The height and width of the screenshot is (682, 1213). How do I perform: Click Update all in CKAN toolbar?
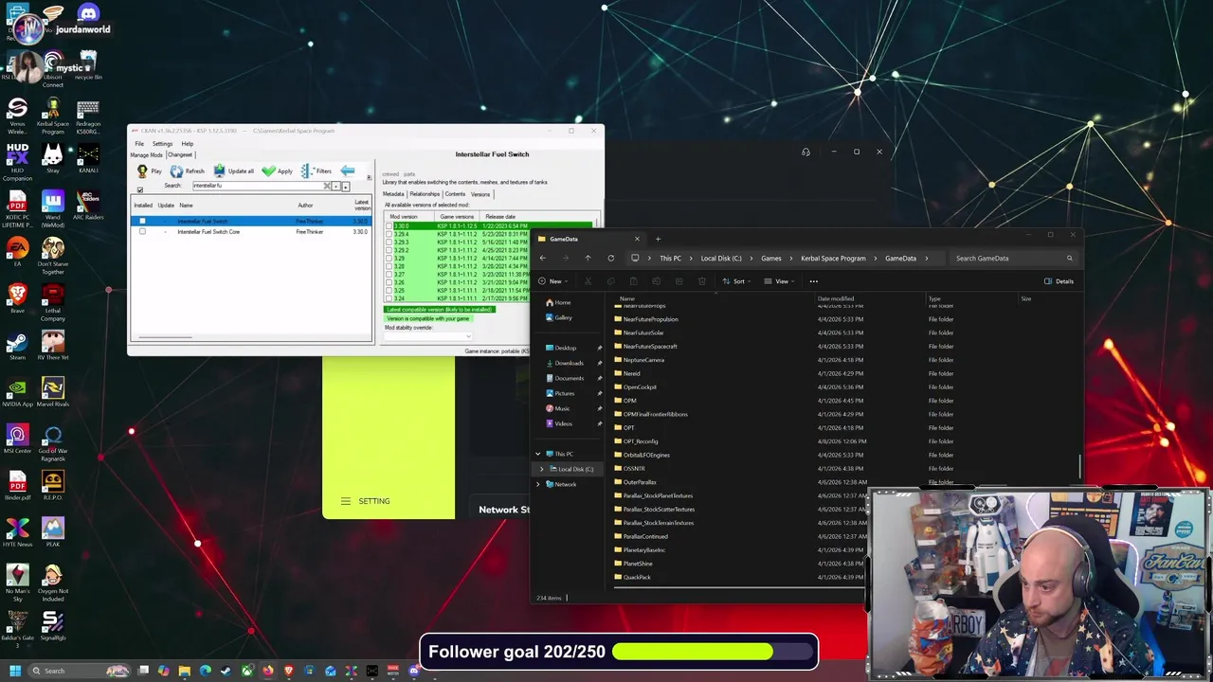tap(233, 171)
